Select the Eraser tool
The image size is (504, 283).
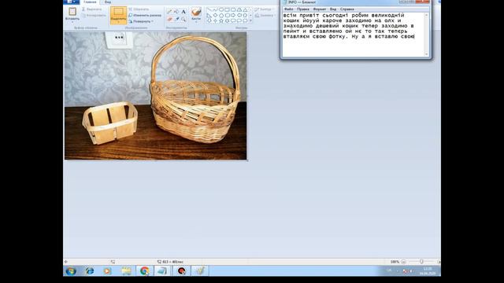pos(169,19)
